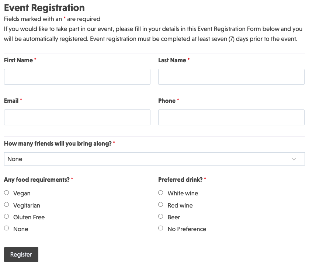The height and width of the screenshot is (268, 309).
Task: Select White wine as preferred drink
Action: pyautogui.click(x=160, y=193)
